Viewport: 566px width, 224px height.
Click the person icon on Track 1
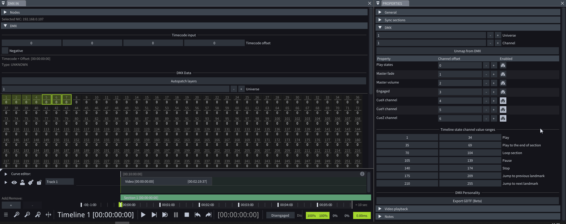tap(22, 182)
